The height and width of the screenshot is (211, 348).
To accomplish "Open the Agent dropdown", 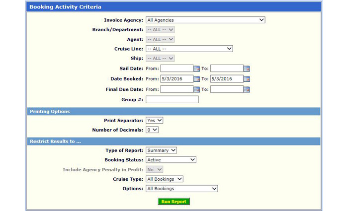I will click(160, 39).
